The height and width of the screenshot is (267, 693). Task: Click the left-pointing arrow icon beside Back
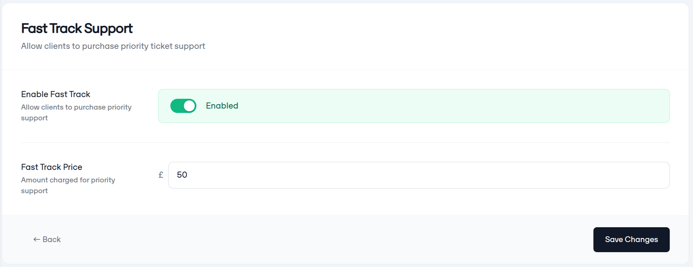[x=36, y=239]
